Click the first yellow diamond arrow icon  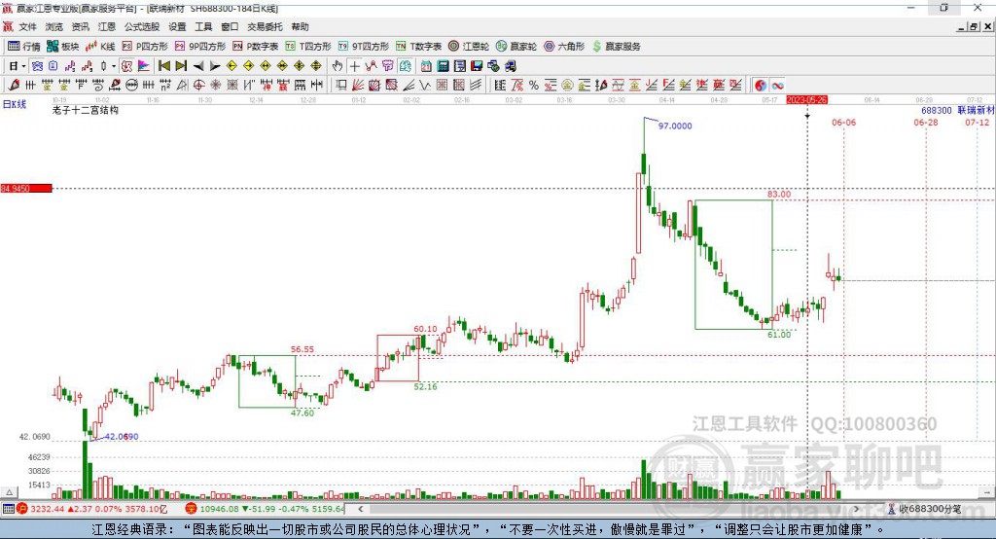tap(231, 66)
